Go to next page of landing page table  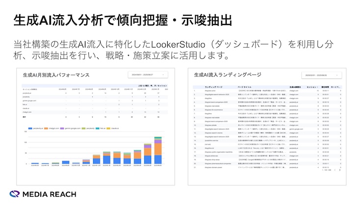pyautogui.click(x=339, y=170)
